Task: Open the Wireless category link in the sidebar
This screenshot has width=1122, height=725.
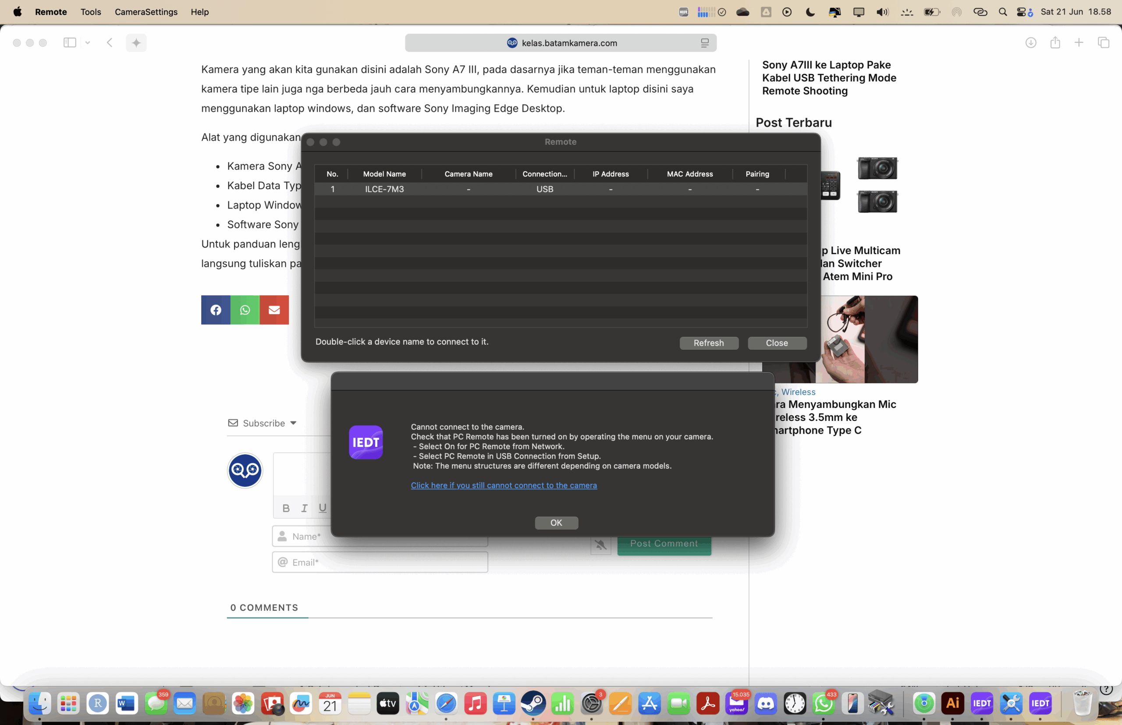Action: point(798,392)
